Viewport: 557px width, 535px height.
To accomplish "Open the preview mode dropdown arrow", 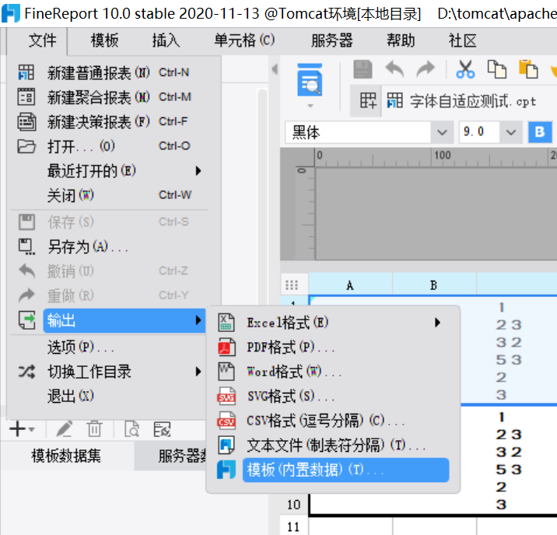I will 310,106.
